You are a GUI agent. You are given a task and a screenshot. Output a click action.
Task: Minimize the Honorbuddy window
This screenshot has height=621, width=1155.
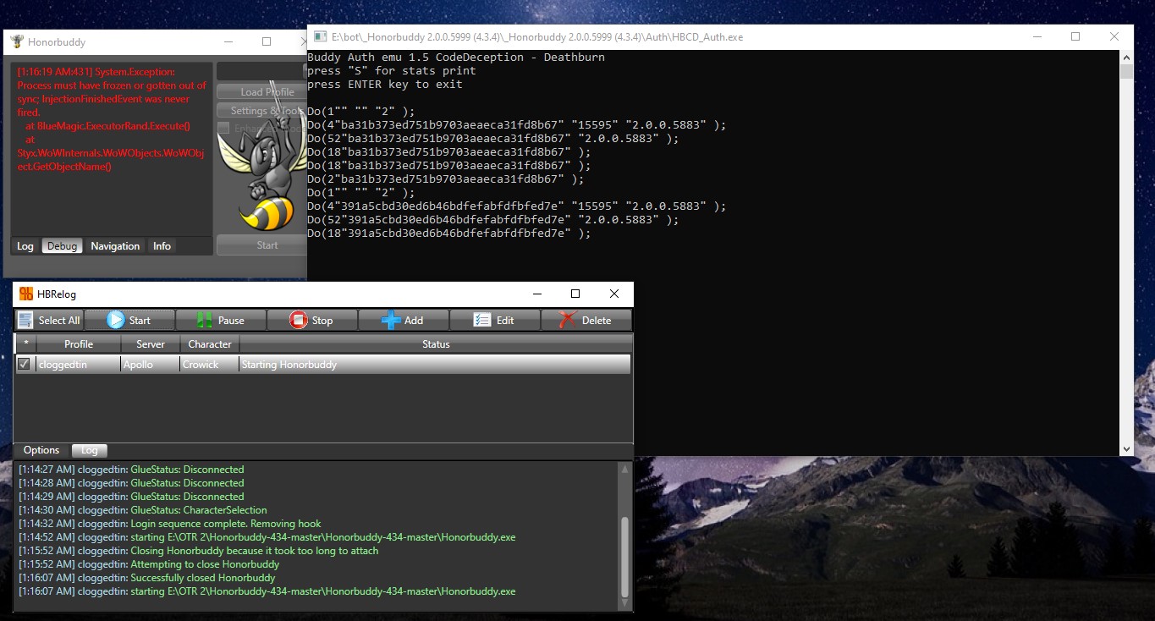point(228,41)
